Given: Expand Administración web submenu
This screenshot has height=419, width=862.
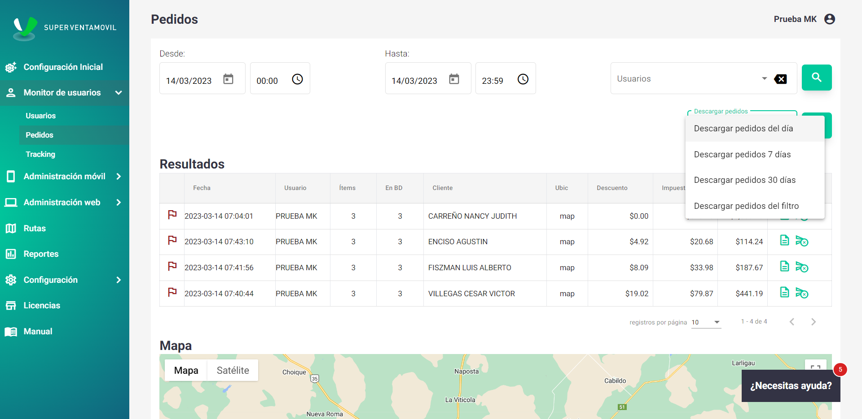Looking at the screenshot, I should 119,203.
